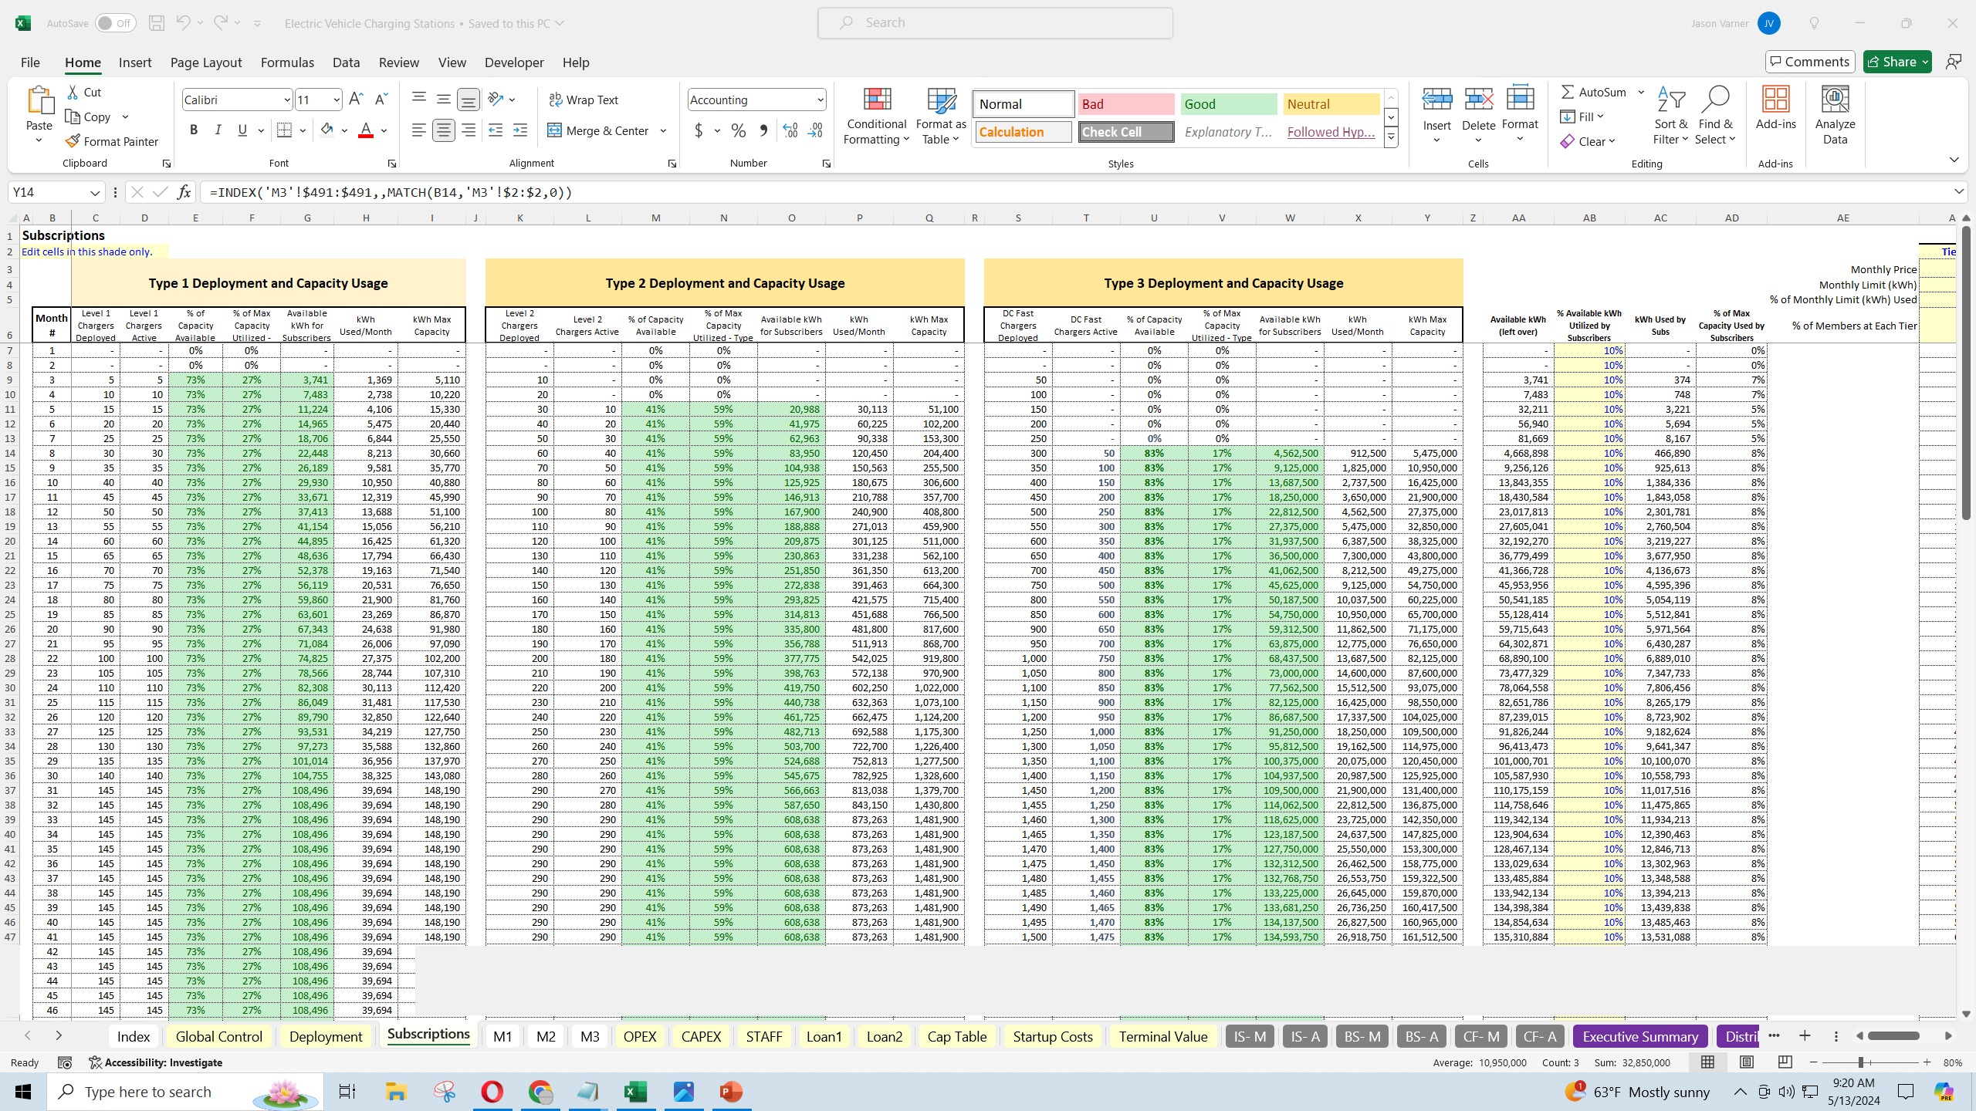The width and height of the screenshot is (1976, 1111).
Task: Click the Conditional Formatting icon
Action: (876, 100)
